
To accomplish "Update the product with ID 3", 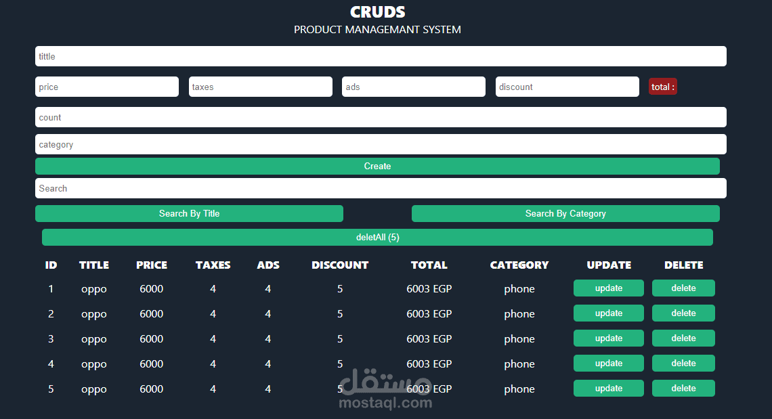I will (609, 338).
